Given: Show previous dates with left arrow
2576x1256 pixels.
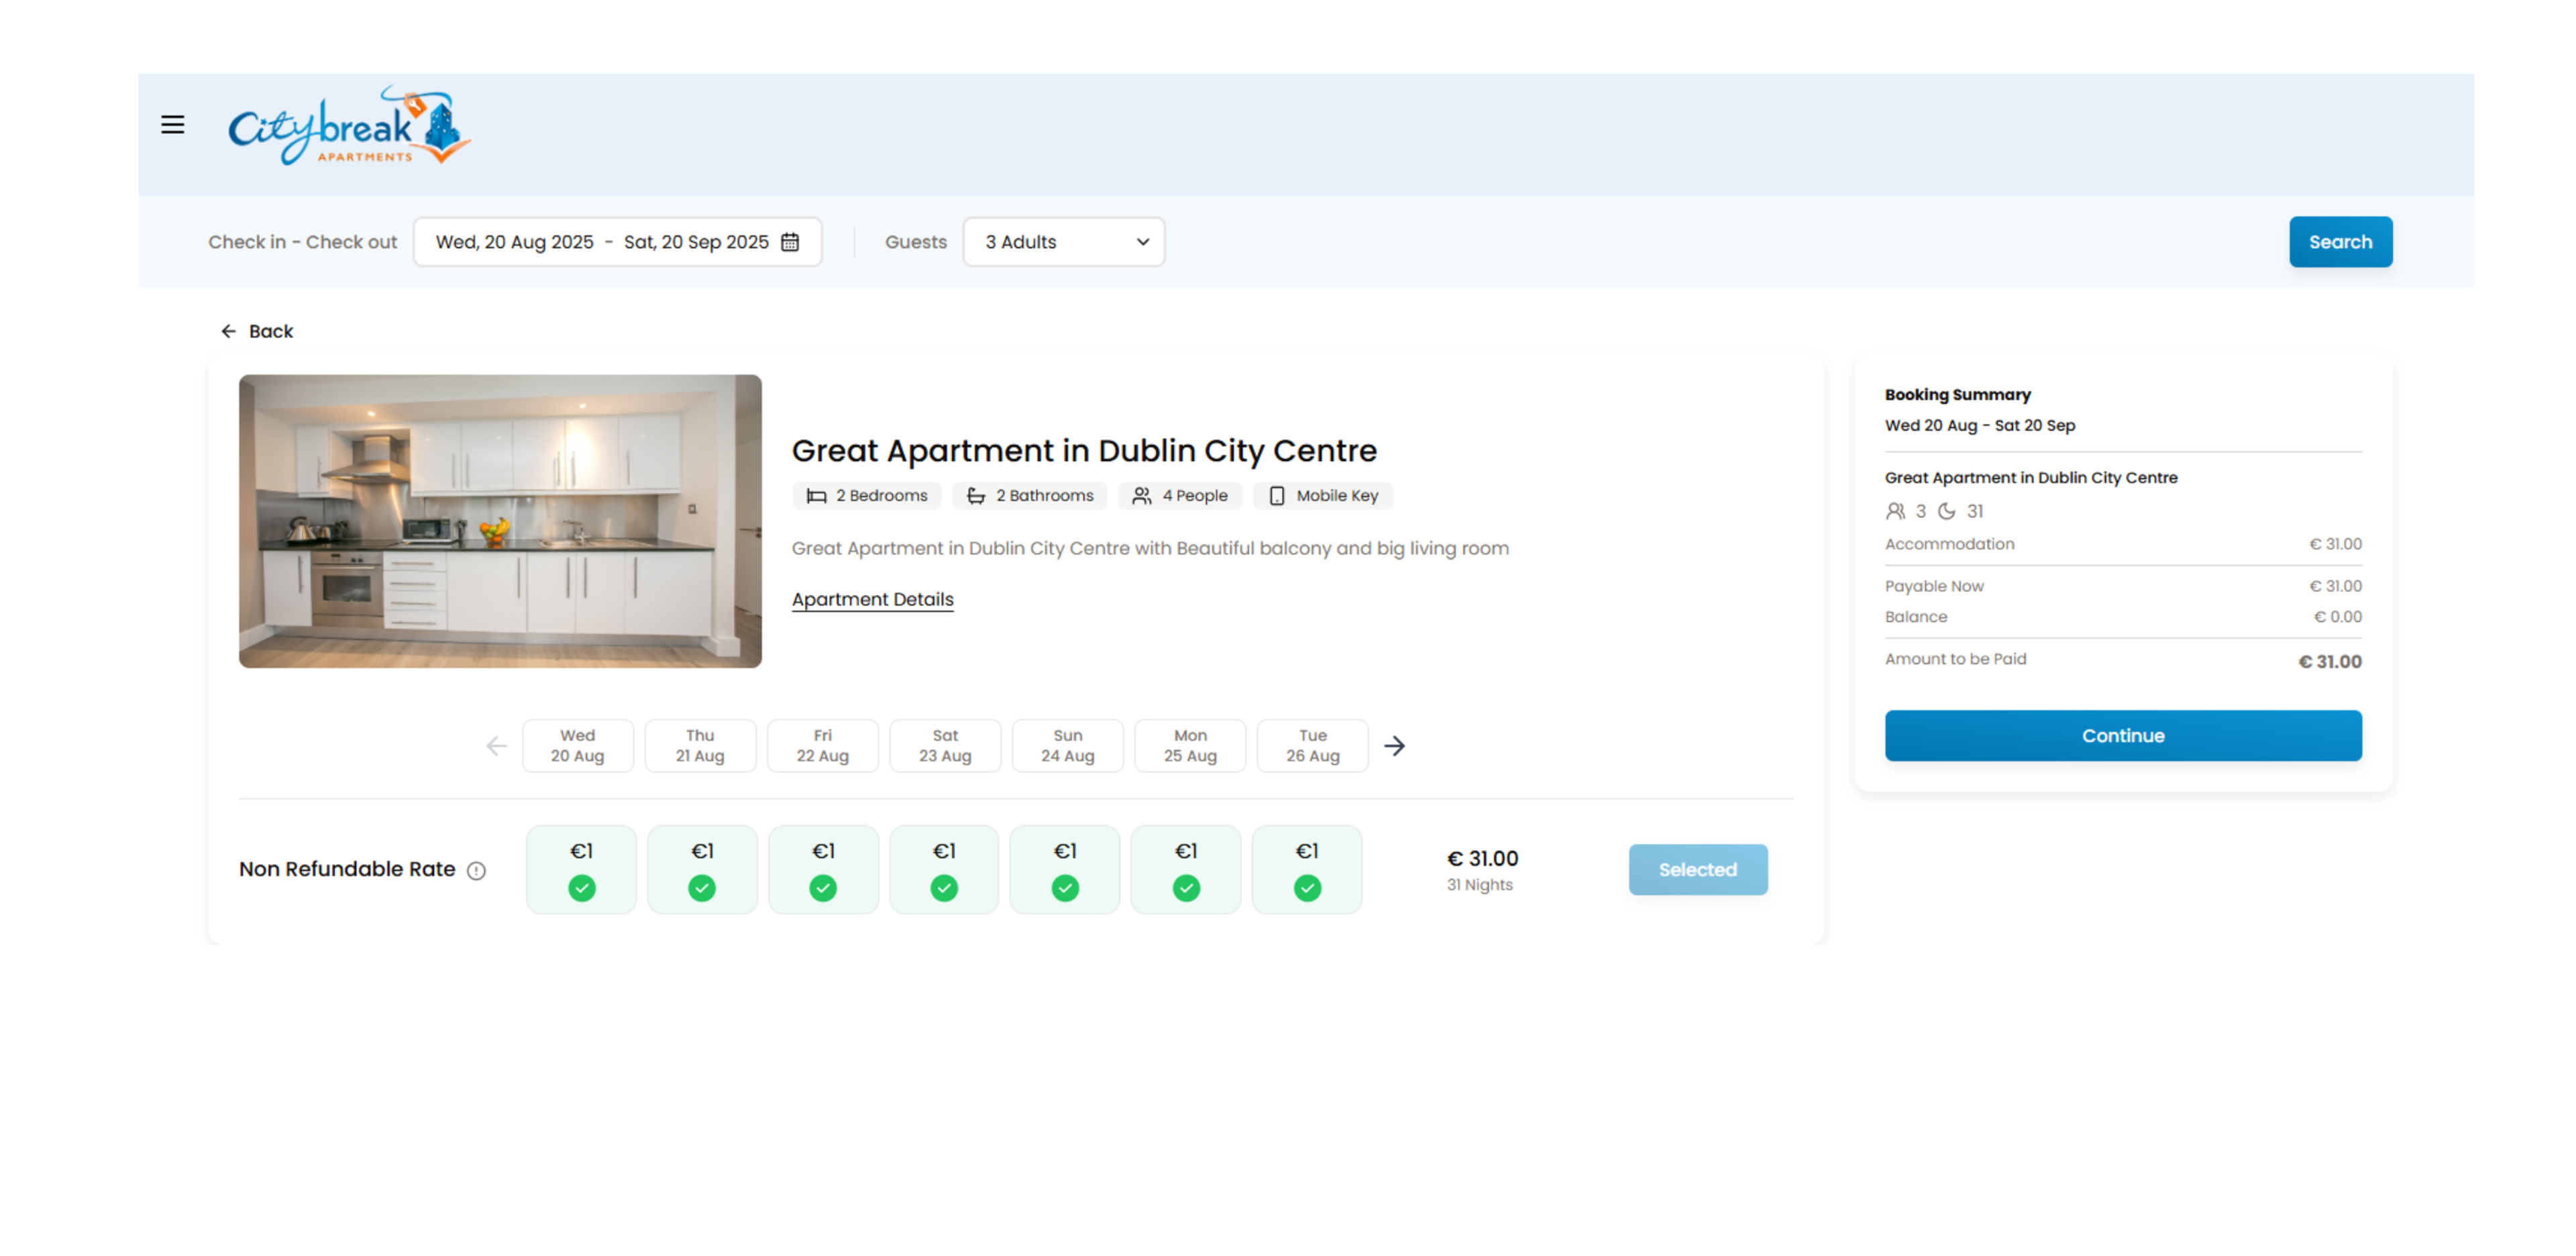Looking at the screenshot, I should [x=496, y=746].
